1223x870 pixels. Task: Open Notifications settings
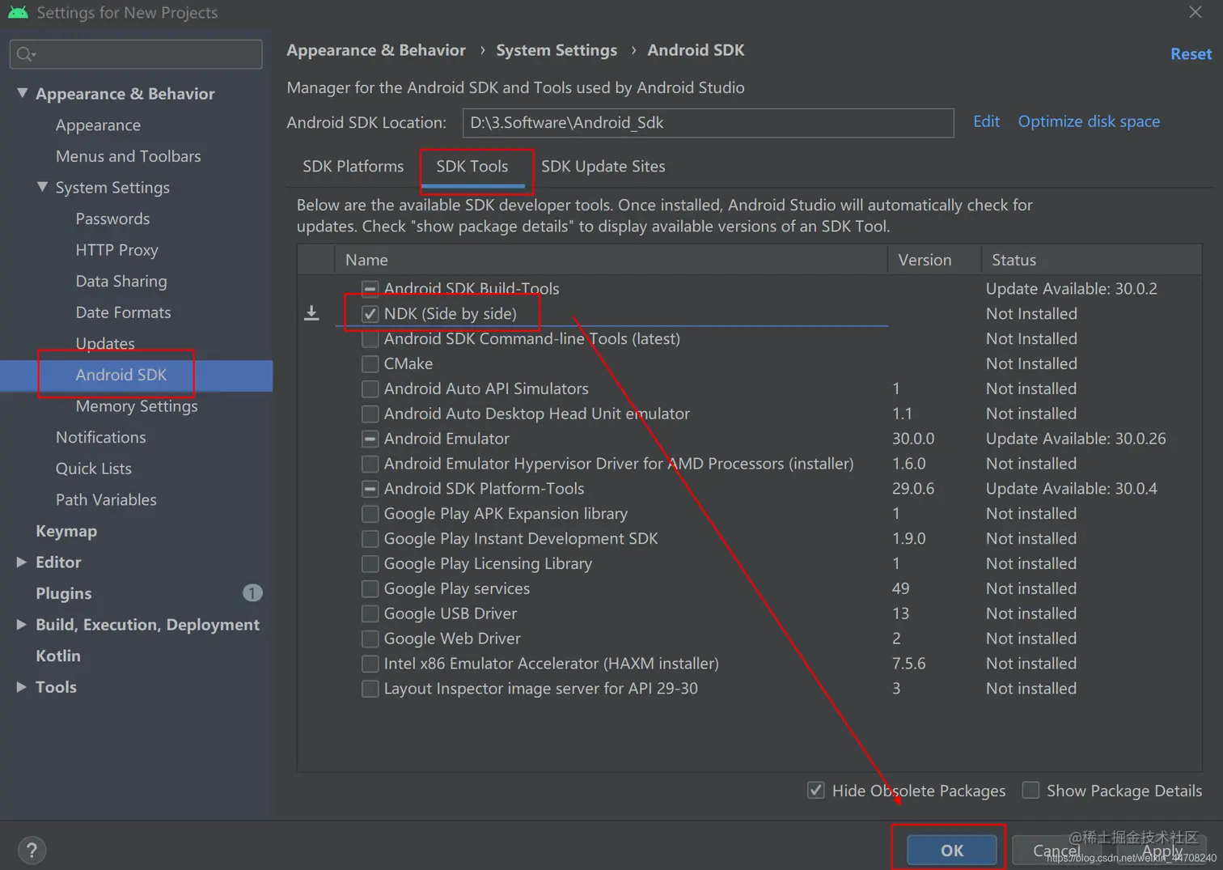click(100, 437)
